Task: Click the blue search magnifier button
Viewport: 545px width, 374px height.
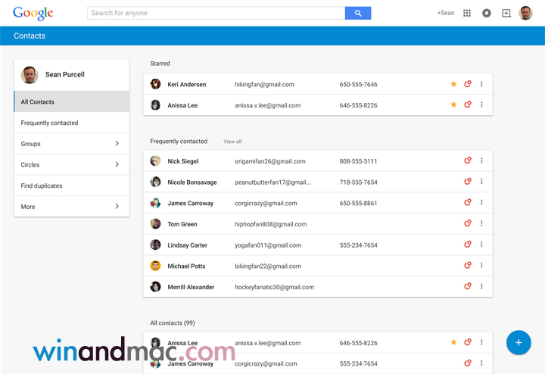Action: pos(357,13)
